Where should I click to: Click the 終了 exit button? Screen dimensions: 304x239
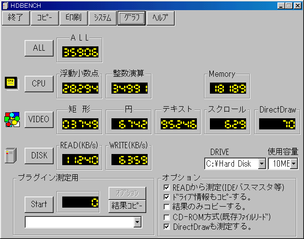(x=16, y=18)
